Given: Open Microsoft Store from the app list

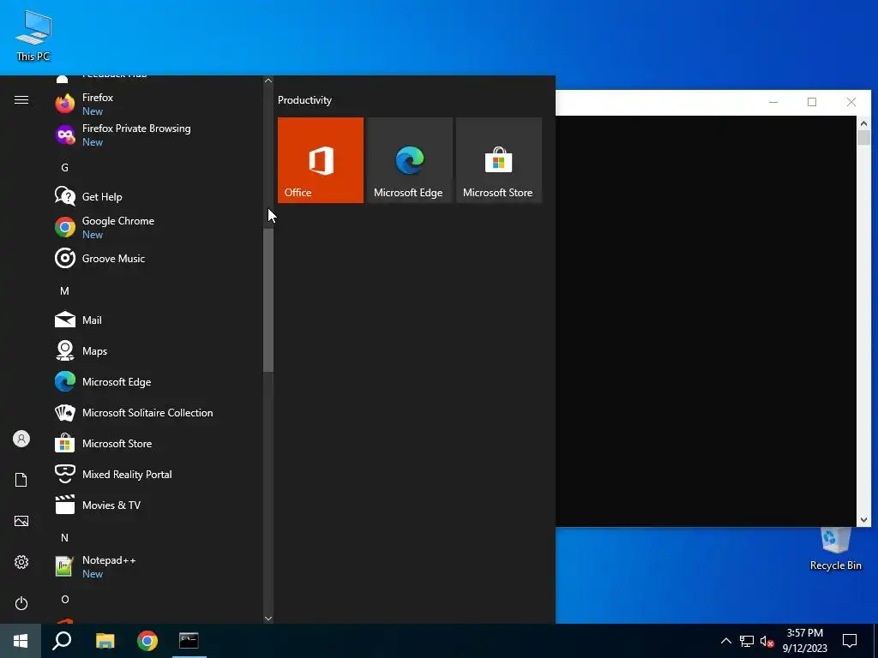Looking at the screenshot, I should tap(157, 443).
